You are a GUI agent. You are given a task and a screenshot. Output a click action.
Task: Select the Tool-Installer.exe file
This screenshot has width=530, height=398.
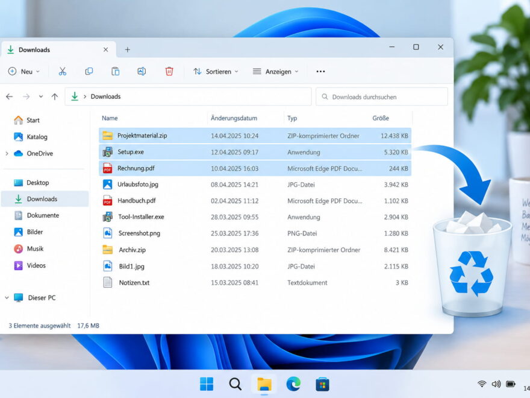coord(255,217)
